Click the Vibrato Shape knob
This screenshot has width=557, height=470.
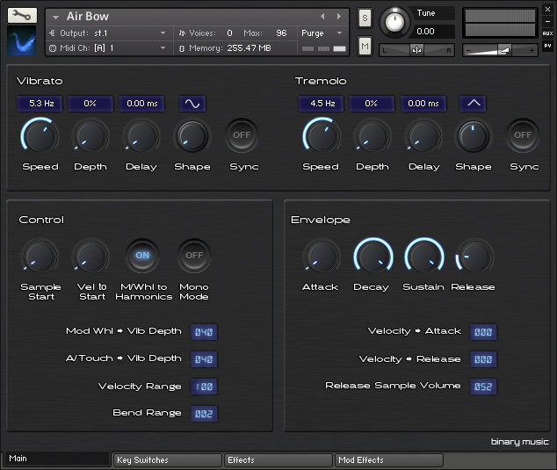[192, 136]
